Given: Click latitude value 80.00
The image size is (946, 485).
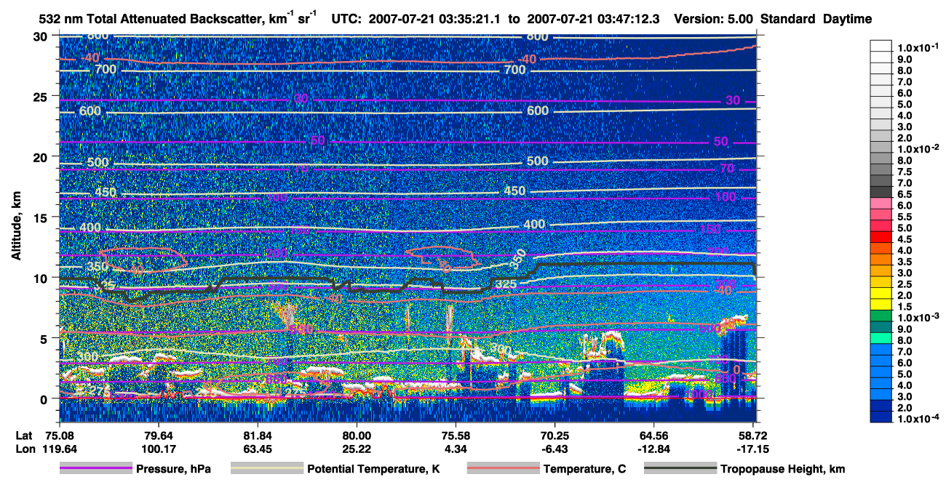Looking at the screenshot, I should (356, 436).
